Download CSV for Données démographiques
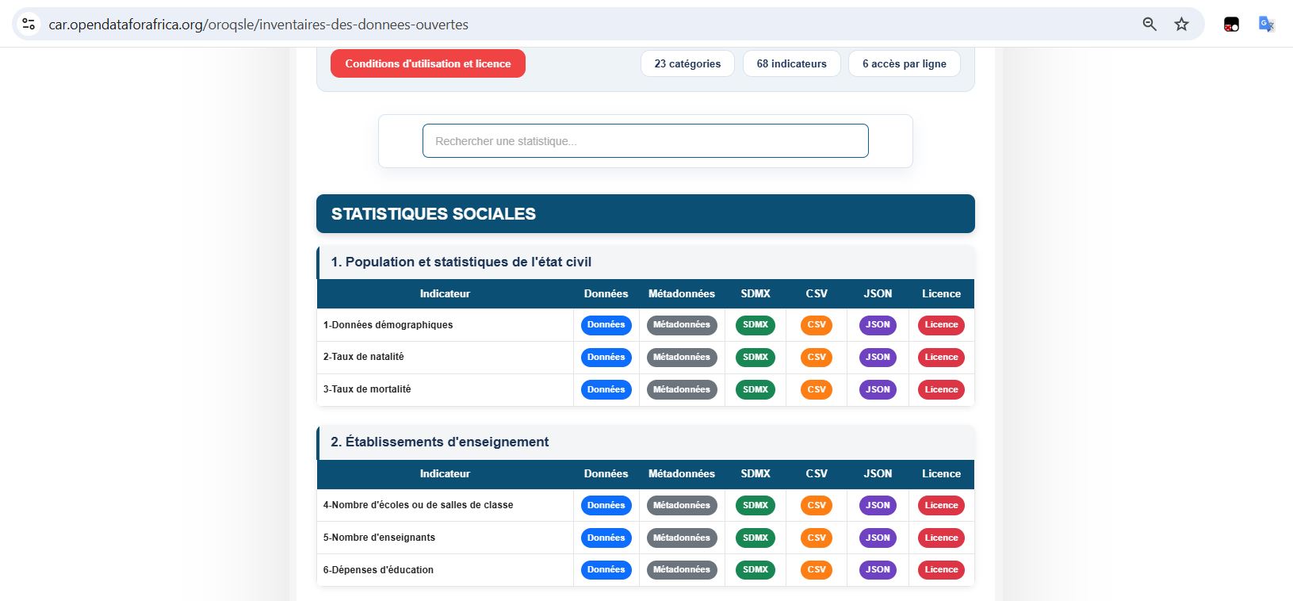 point(817,325)
